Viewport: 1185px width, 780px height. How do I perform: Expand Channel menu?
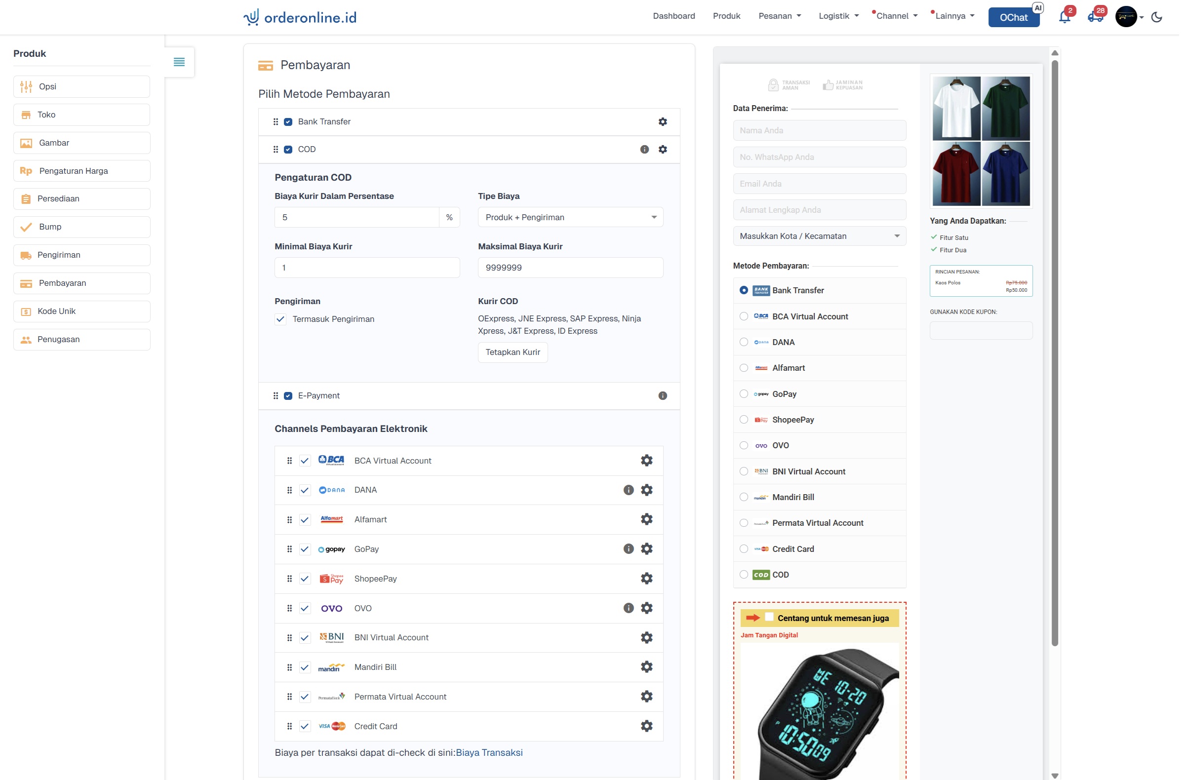coord(901,16)
